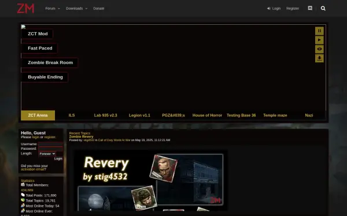Image resolution: width=347 pixels, height=216 pixels.
Task: Switch to the ILS slide tab
Action: [x=72, y=115]
